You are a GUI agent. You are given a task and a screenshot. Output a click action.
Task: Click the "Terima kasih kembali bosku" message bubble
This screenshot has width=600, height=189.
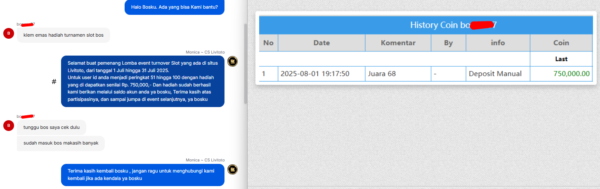click(143, 175)
